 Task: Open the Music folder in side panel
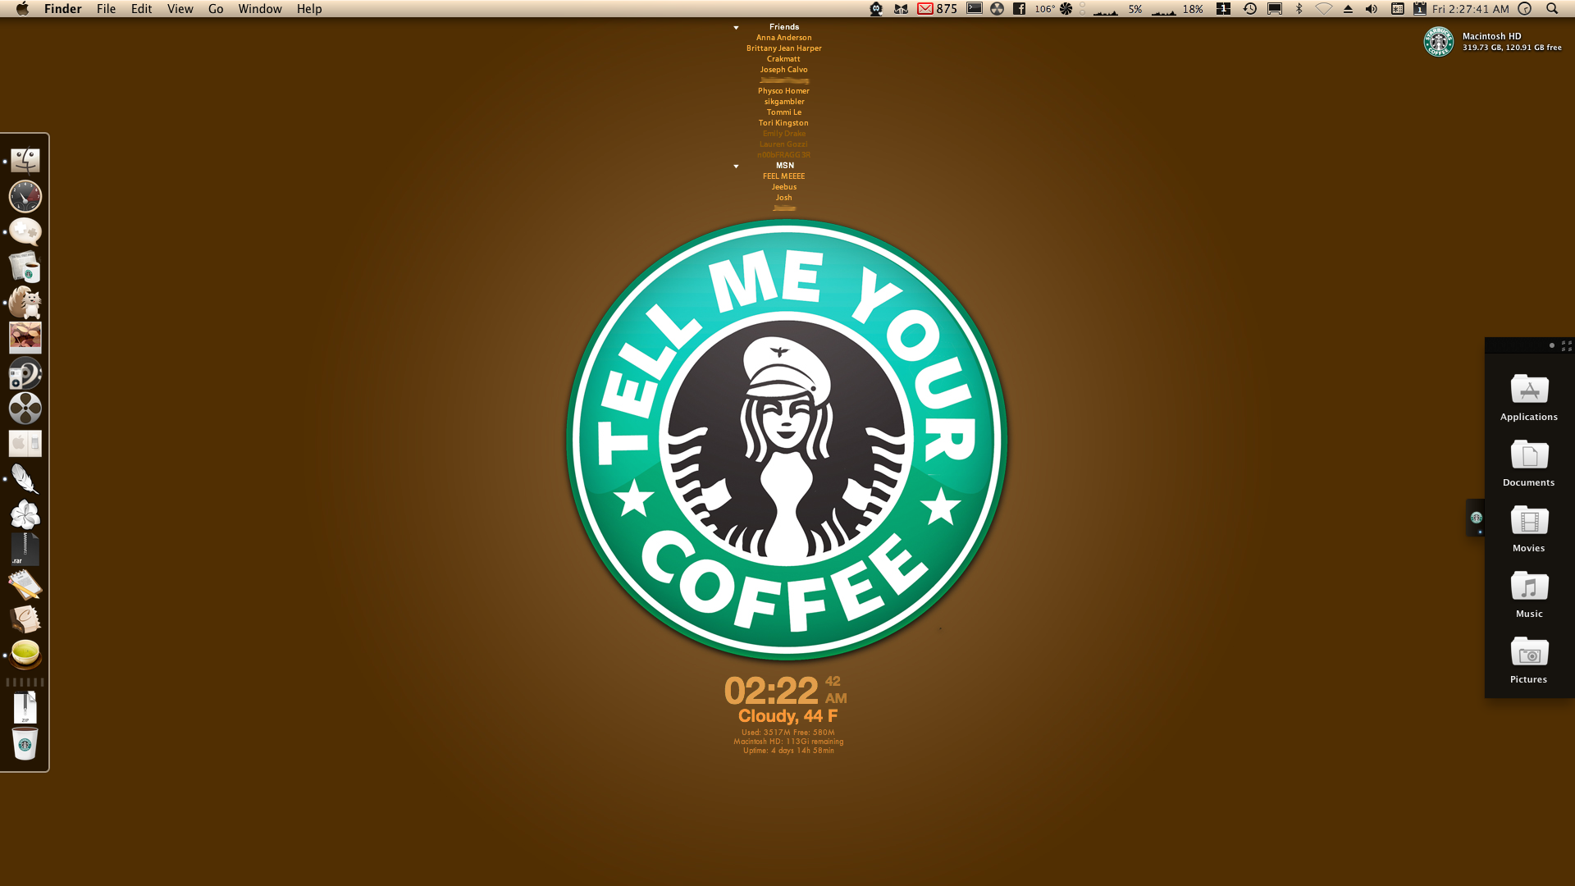[1529, 595]
